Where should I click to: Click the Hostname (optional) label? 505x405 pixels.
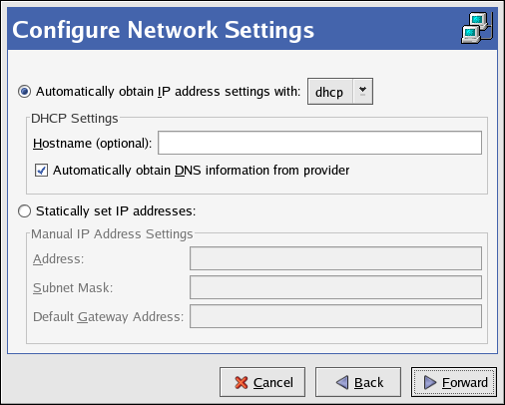click(x=92, y=144)
